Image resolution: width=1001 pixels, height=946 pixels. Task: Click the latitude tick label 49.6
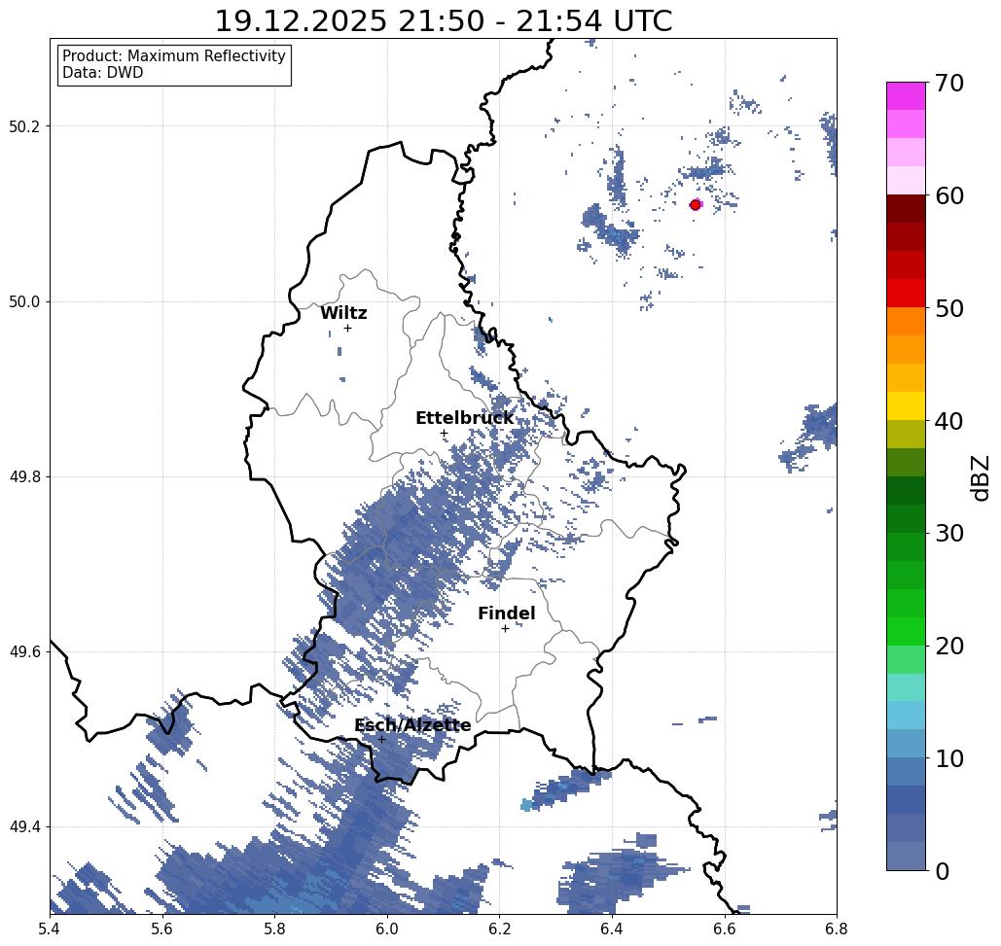tap(24, 652)
